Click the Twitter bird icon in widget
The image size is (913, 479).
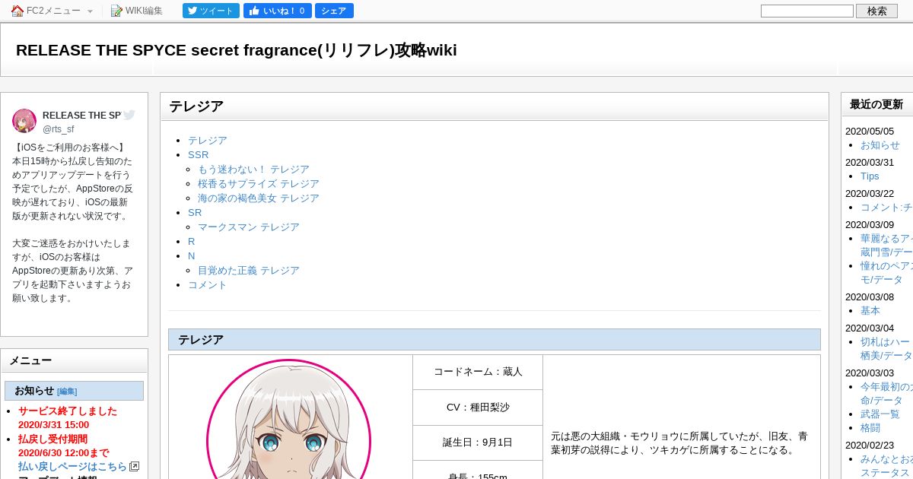pos(129,115)
